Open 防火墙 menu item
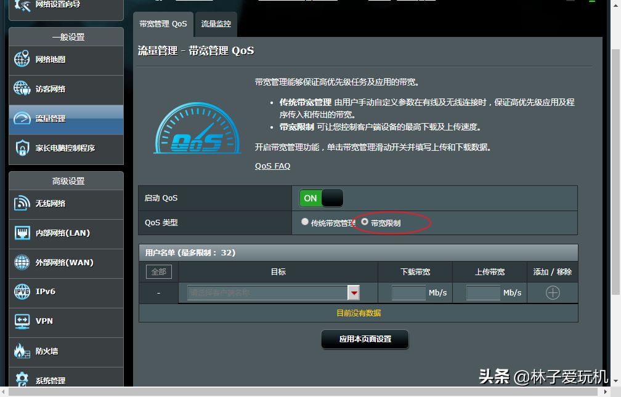Screen dimensions: 621x397 [x=66, y=352]
